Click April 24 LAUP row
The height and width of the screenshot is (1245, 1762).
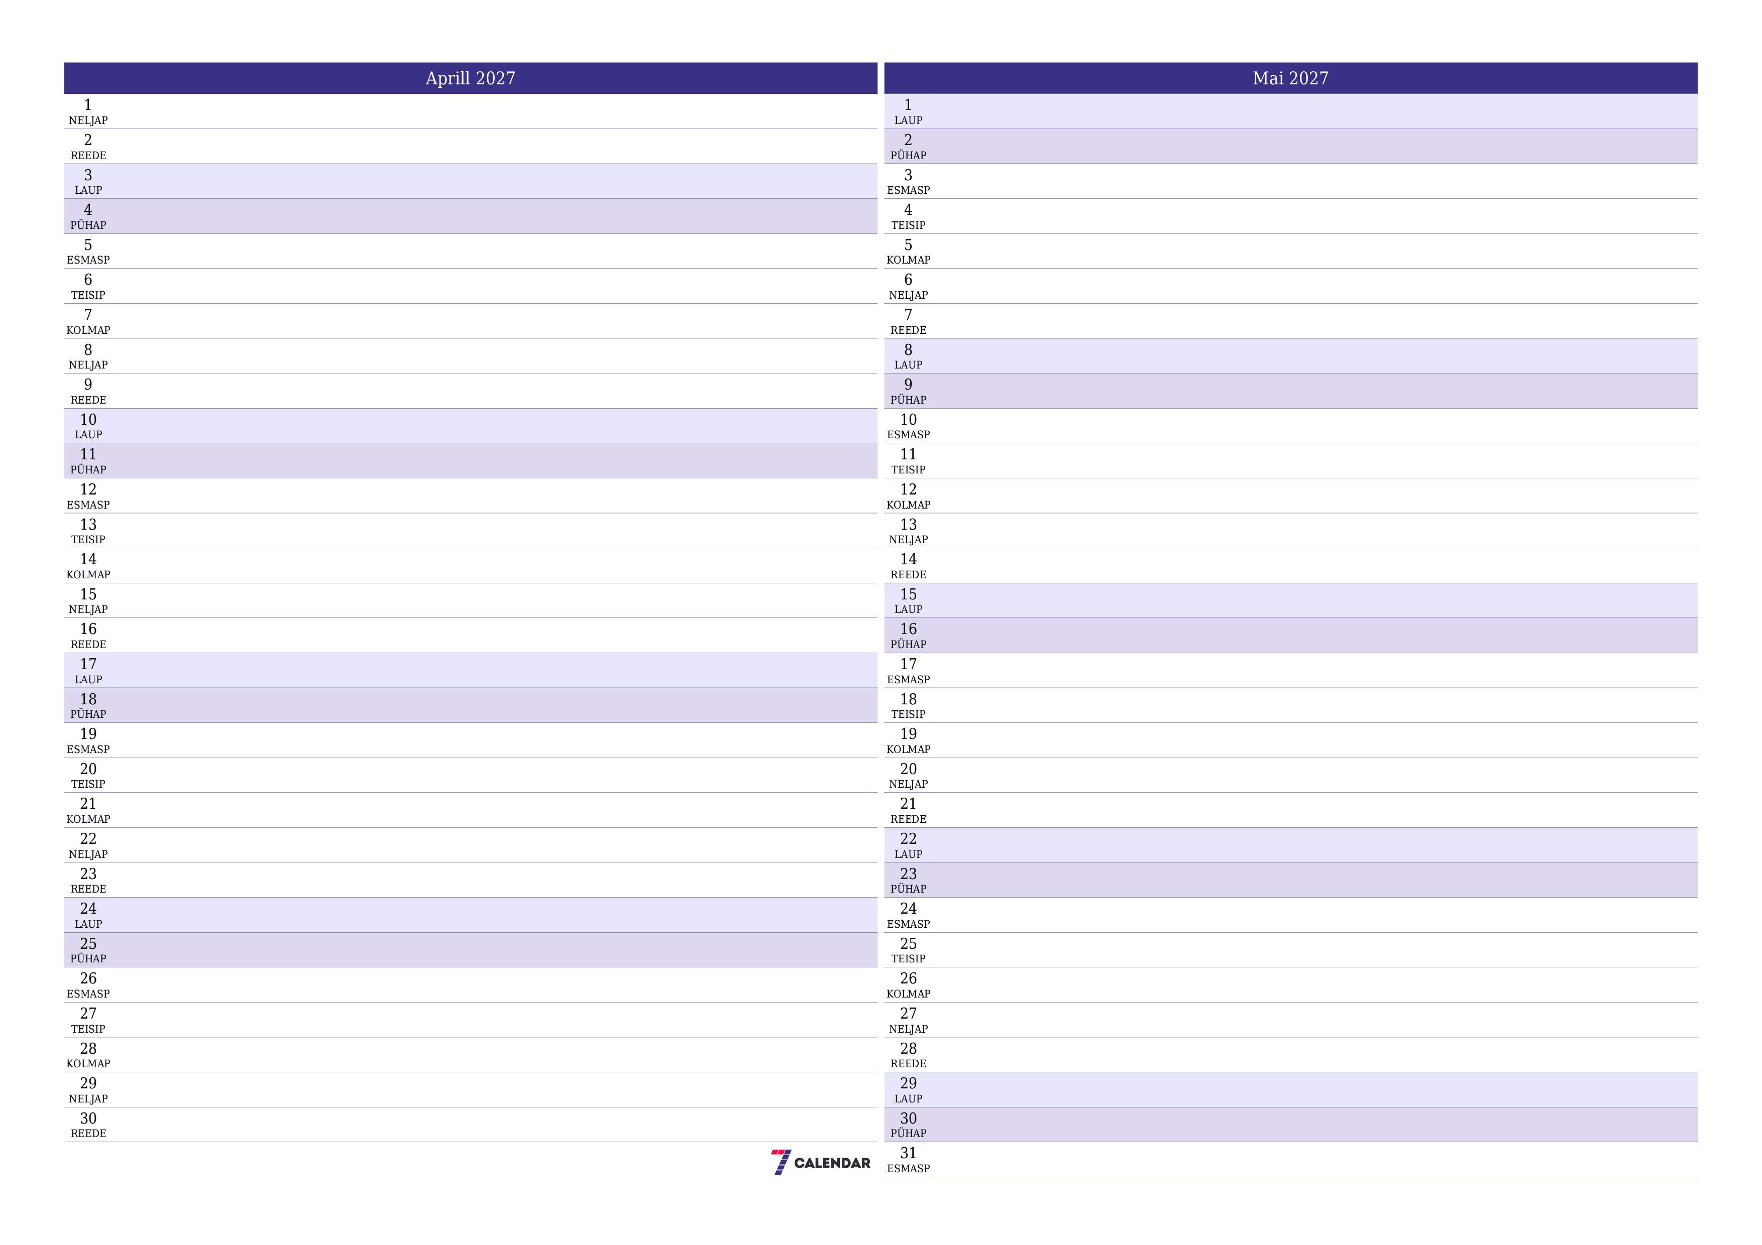tap(471, 915)
